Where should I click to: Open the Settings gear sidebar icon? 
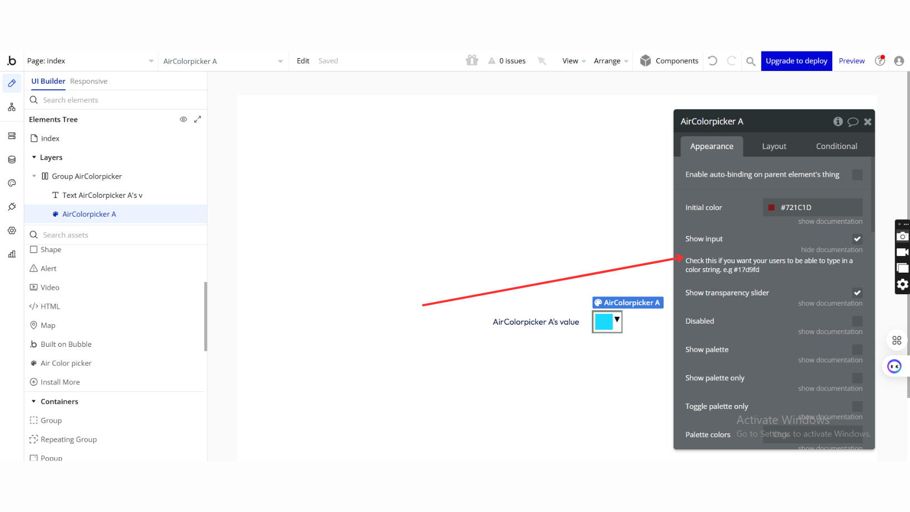(x=12, y=231)
